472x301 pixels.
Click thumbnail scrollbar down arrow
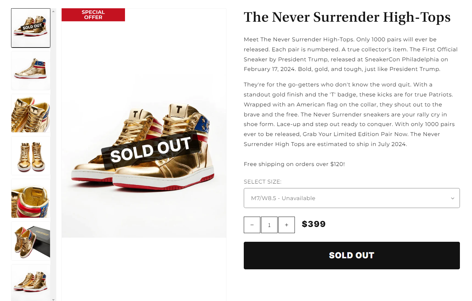tap(53, 299)
